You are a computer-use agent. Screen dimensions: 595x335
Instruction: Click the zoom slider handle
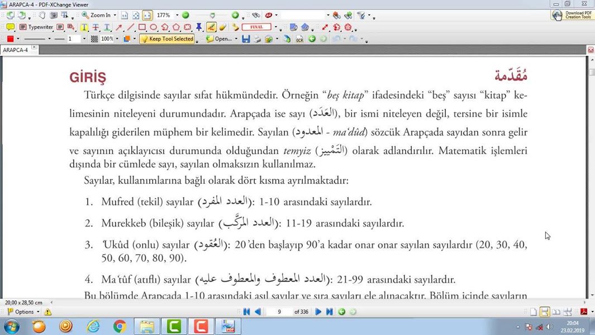point(212,16)
